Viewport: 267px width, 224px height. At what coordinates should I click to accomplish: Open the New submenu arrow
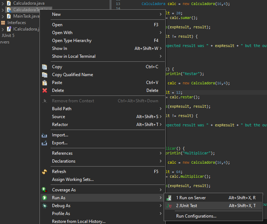(160, 14)
